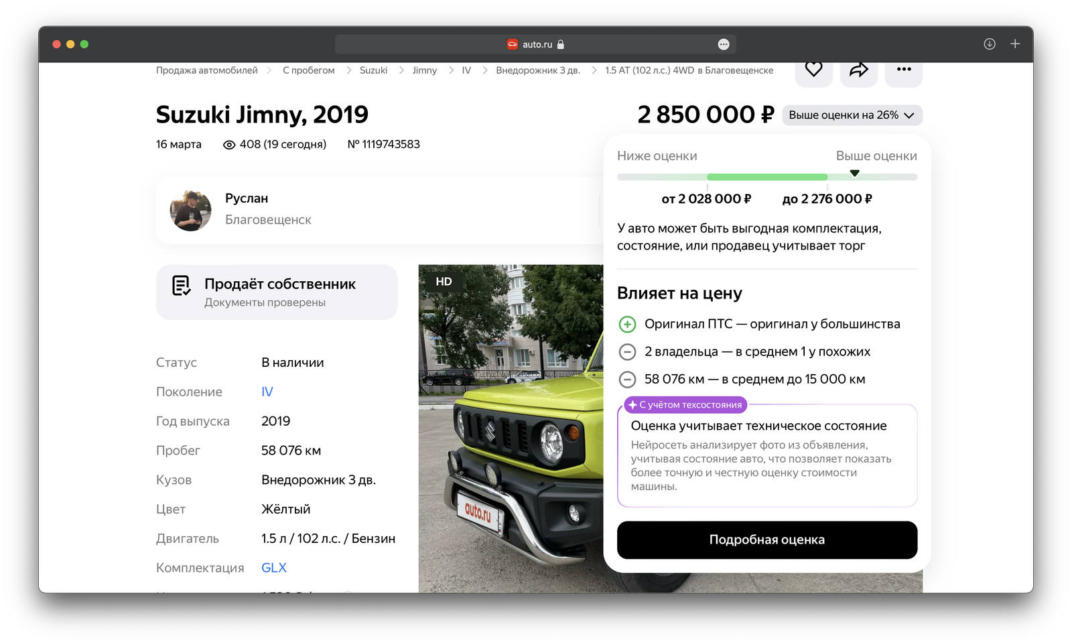This screenshot has width=1072, height=644.
Task: Click the С учётом техсостояния purple badge
Action: (685, 405)
